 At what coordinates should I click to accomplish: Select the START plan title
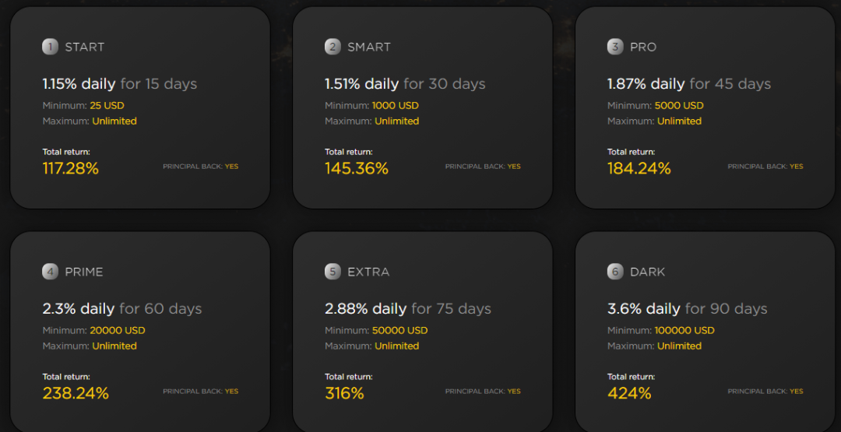84,47
